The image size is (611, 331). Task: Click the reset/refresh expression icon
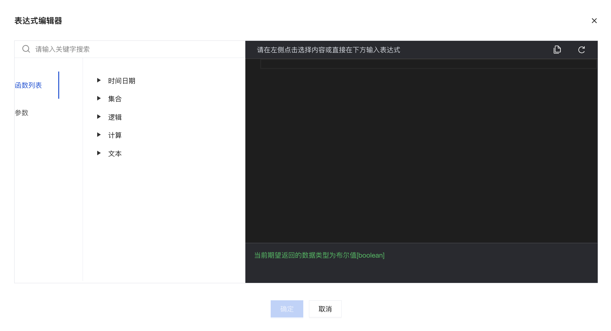[x=582, y=50]
